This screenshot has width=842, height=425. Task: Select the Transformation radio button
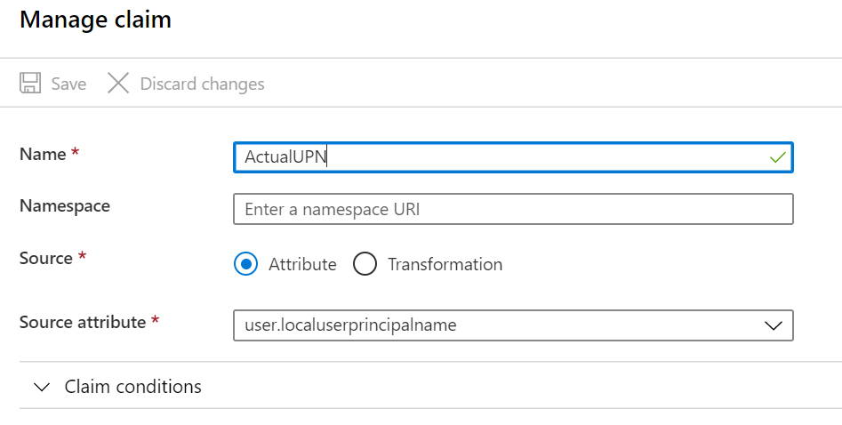click(x=365, y=264)
